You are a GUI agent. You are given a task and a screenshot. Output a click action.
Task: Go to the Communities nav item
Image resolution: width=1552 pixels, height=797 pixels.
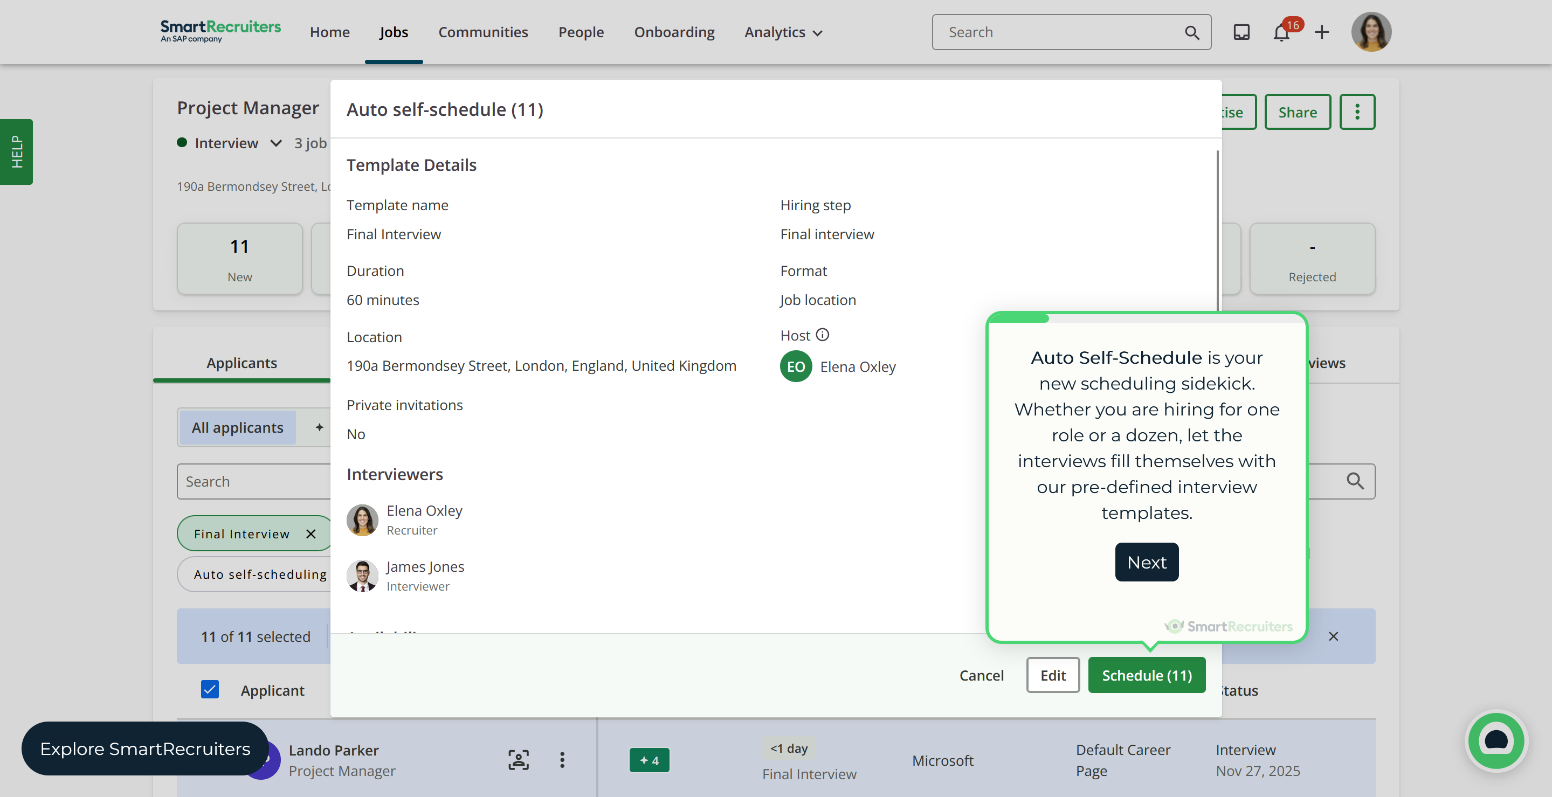coord(482,32)
